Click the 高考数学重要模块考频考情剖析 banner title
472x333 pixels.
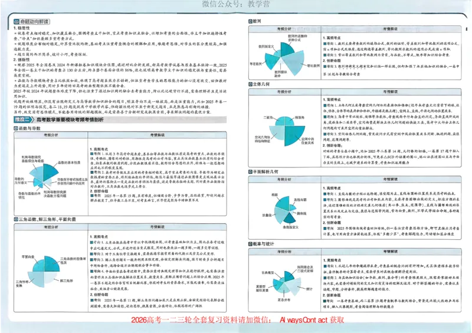click(70, 120)
